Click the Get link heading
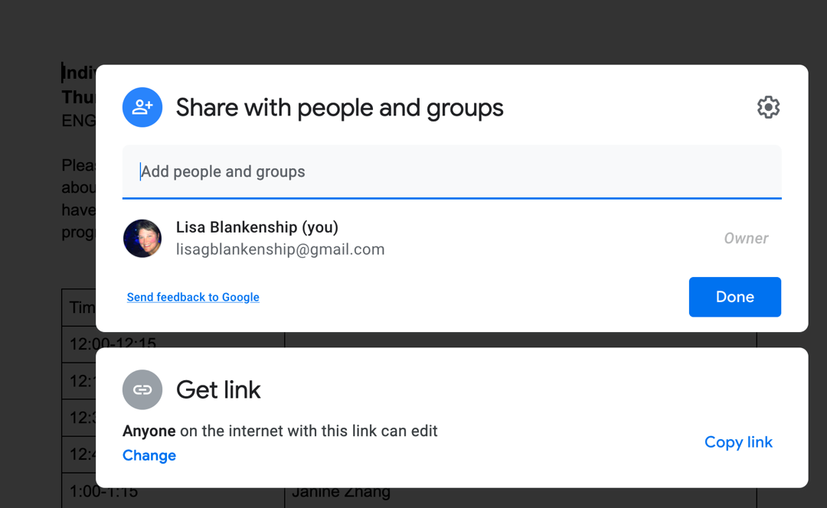 point(218,390)
